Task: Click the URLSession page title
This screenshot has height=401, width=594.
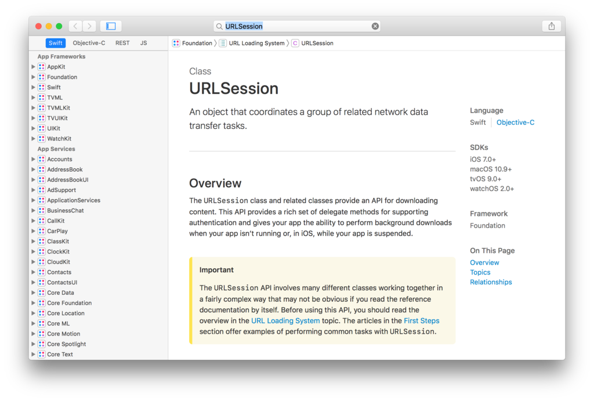Action: coord(234,88)
